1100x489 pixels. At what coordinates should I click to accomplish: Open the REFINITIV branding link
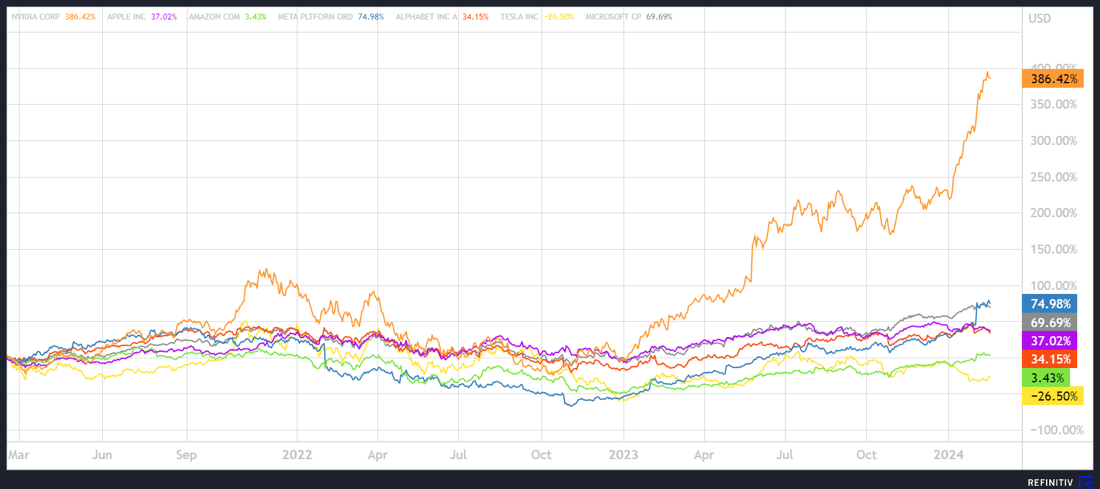tap(1060, 482)
